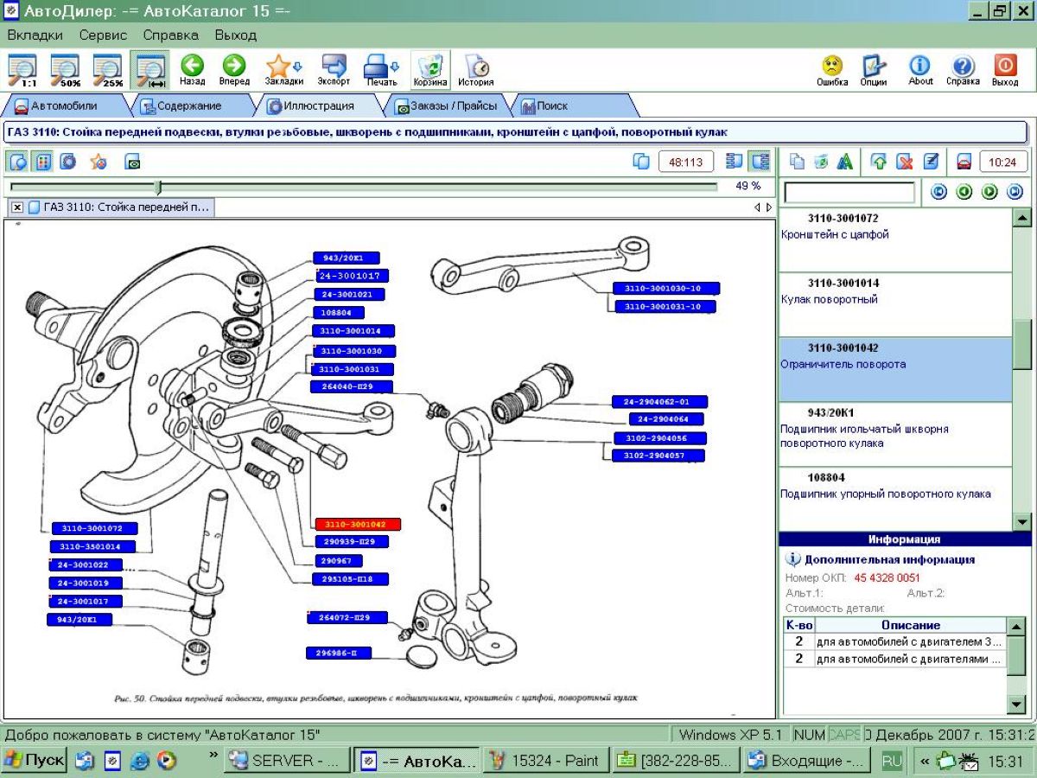Click the font AA icon in parts panel
The height and width of the screenshot is (778, 1037).
pyautogui.click(x=845, y=162)
